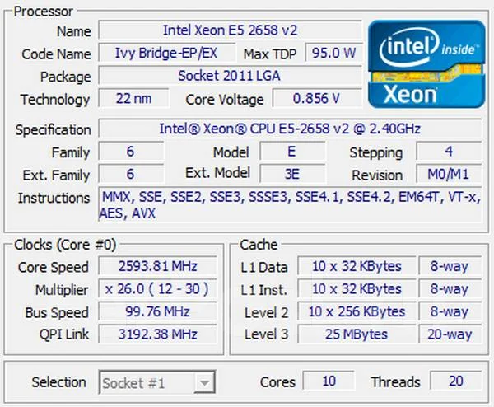This screenshot has height=407, width=494.
Task: Click the L1 Data 8-way associativity
Action: [450, 266]
